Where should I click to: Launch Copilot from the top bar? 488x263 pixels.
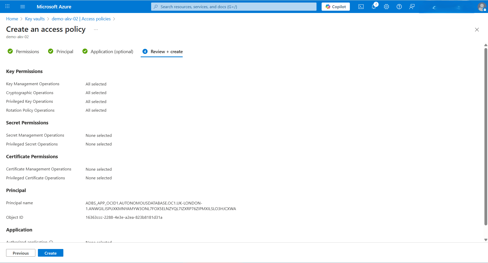point(335,7)
